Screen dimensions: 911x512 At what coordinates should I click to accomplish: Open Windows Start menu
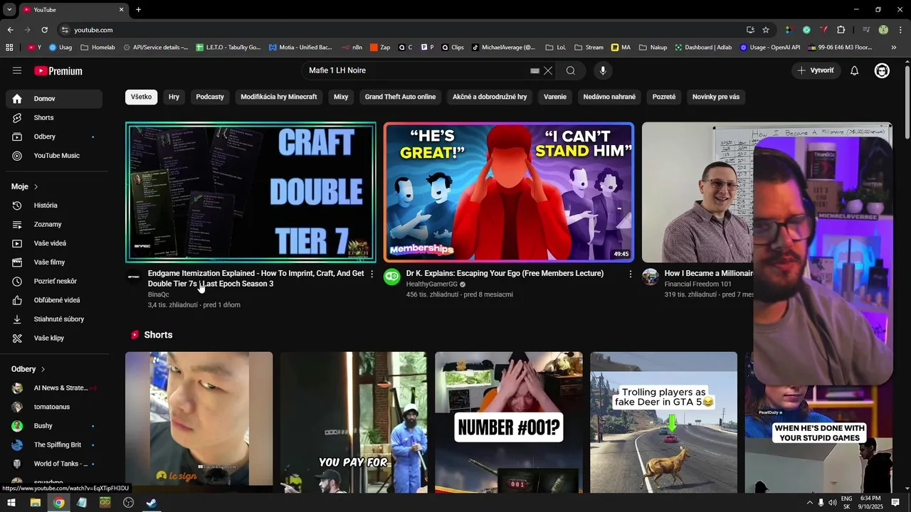11,503
